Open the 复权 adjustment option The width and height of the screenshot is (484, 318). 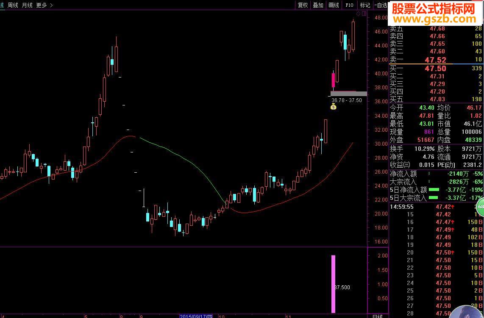coord(303,5)
